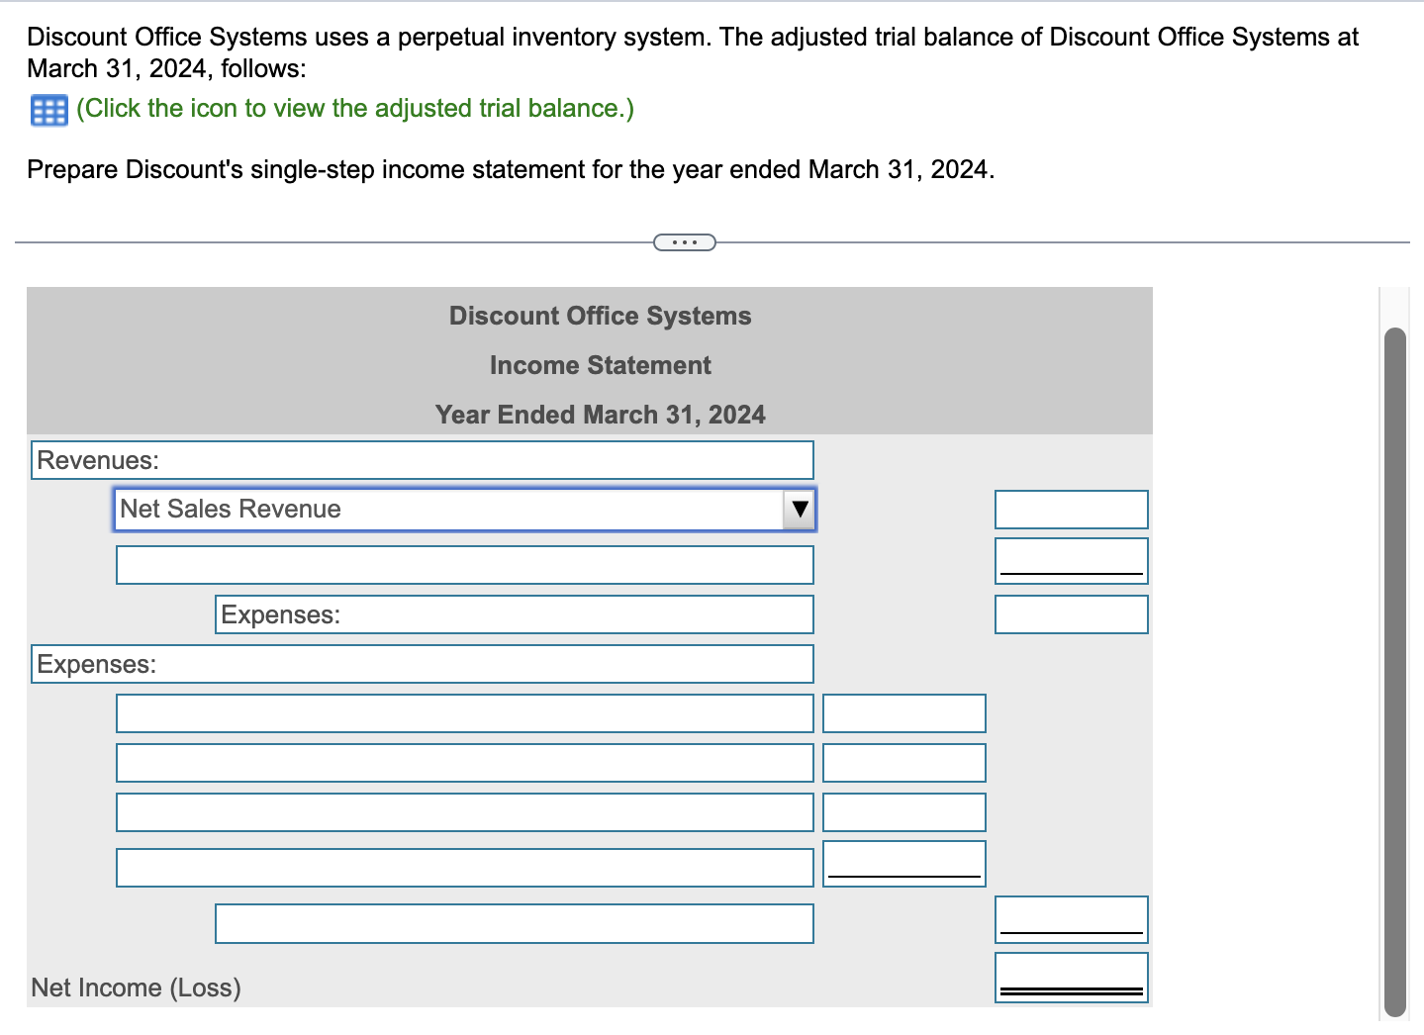This screenshot has width=1424, height=1035.
Task: Expand the ellipsis divider above the income statement
Action: tap(684, 240)
